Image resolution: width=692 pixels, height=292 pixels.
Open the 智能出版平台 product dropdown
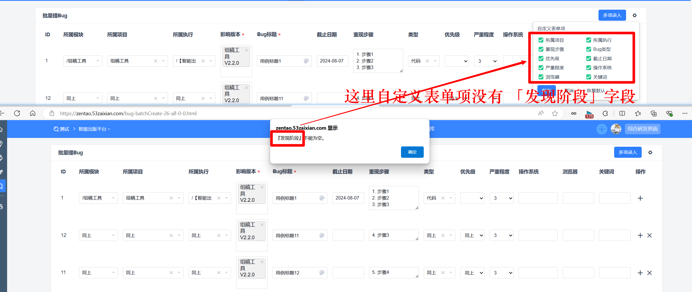pyautogui.click(x=94, y=129)
